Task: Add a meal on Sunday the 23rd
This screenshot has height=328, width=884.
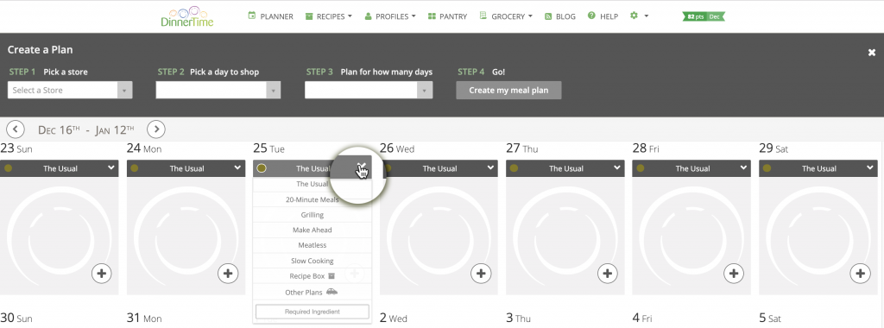Action: pyautogui.click(x=102, y=274)
